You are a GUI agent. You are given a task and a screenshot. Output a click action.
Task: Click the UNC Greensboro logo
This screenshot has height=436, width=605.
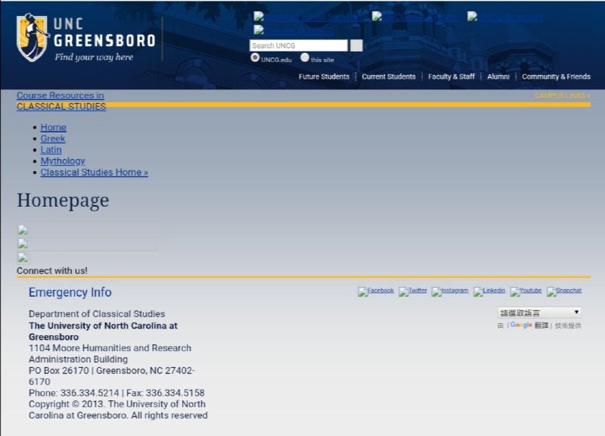(x=86, y=38)
